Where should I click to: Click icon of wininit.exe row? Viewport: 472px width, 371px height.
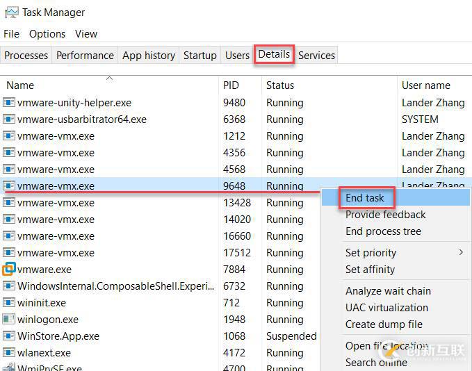pyautogui.click(x=9, y=302)
